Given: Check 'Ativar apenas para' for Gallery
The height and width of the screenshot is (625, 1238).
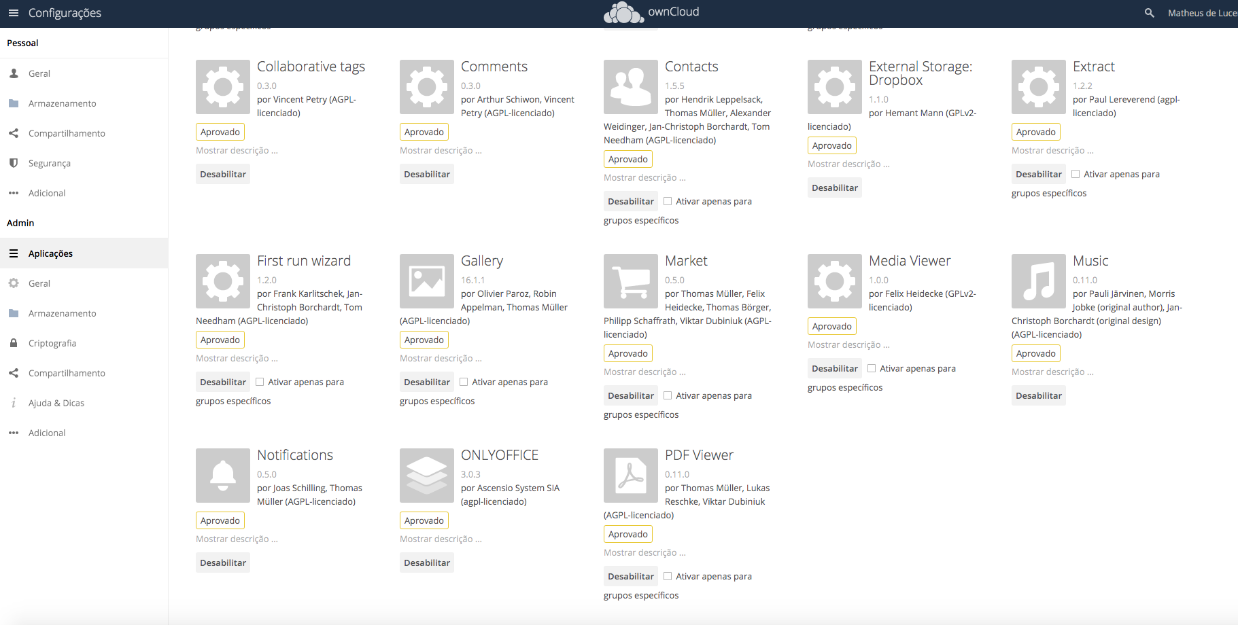Looking at the screenshot, I should pyautogui.click(x=464, y=382).
